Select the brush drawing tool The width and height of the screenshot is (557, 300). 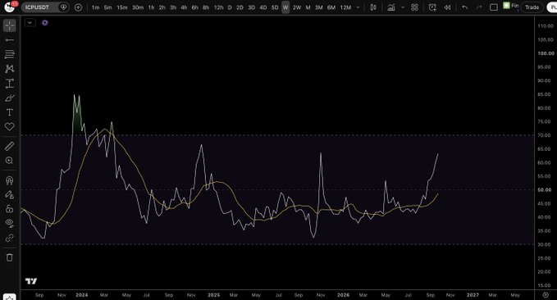pos(10,98)
